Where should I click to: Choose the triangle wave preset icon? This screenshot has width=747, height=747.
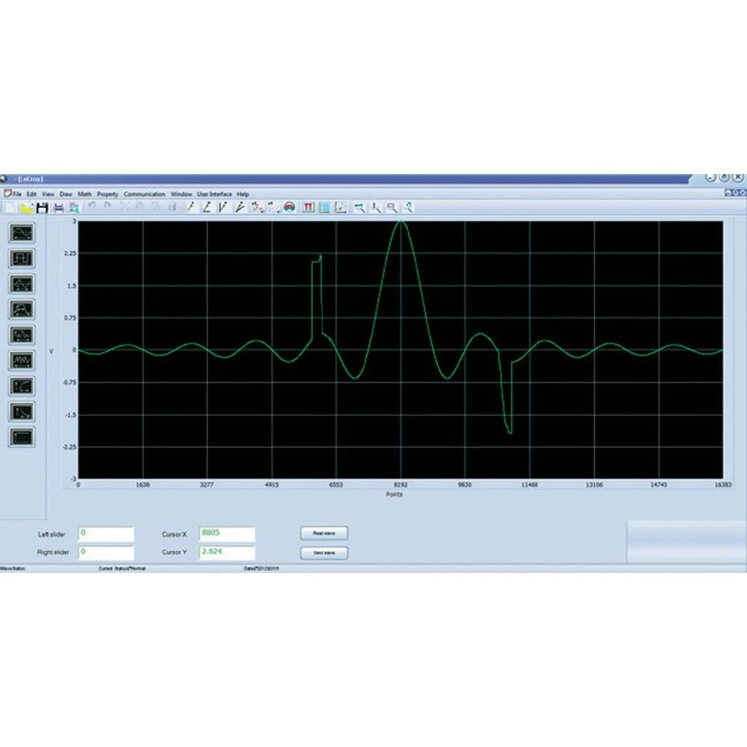pos(22,284)
